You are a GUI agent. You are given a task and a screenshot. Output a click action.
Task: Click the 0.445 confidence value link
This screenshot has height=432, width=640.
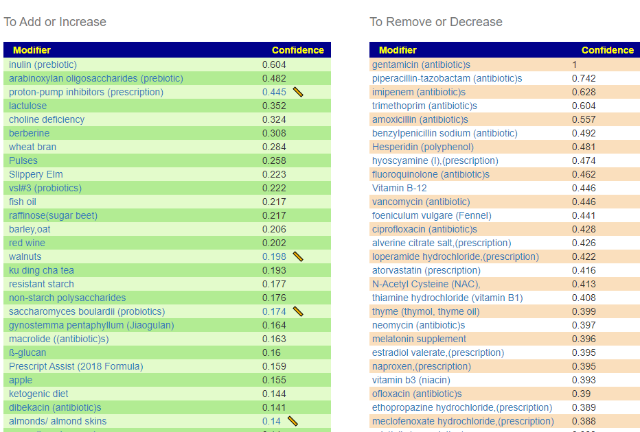(274, 92)
